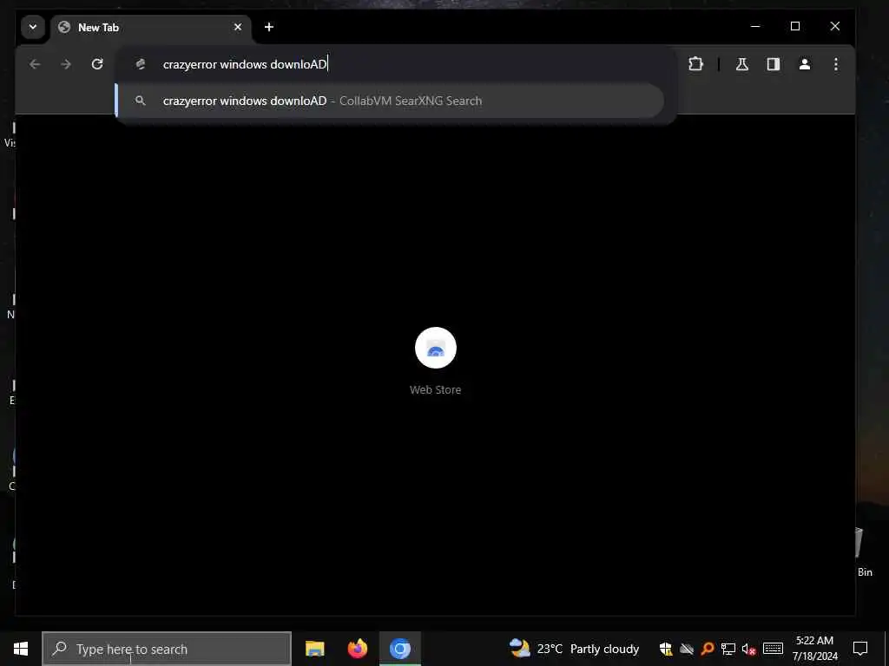Open the touch keyboard tray icon

tap(773, 649)
